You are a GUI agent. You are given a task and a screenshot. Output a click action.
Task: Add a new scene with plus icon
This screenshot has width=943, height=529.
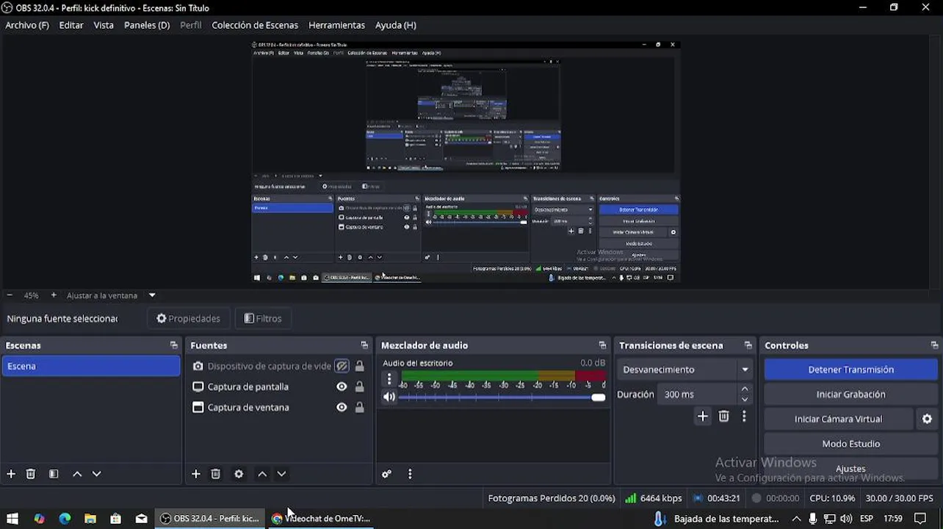click(x=11, y=474)
